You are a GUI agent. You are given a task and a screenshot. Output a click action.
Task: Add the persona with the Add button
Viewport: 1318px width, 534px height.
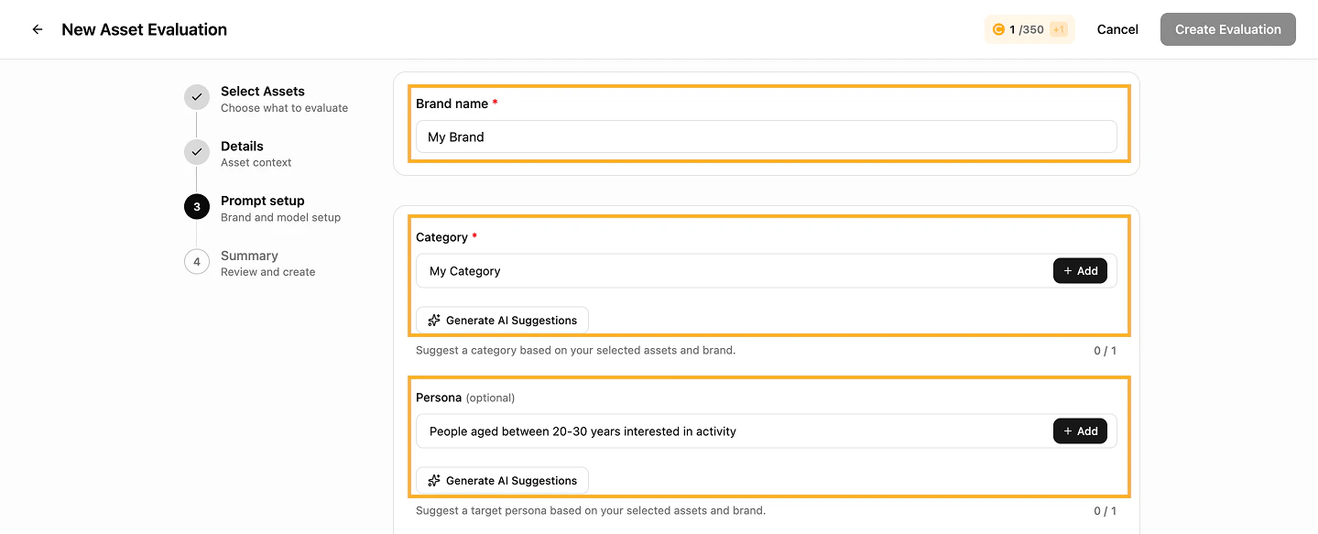[1081, 431]
